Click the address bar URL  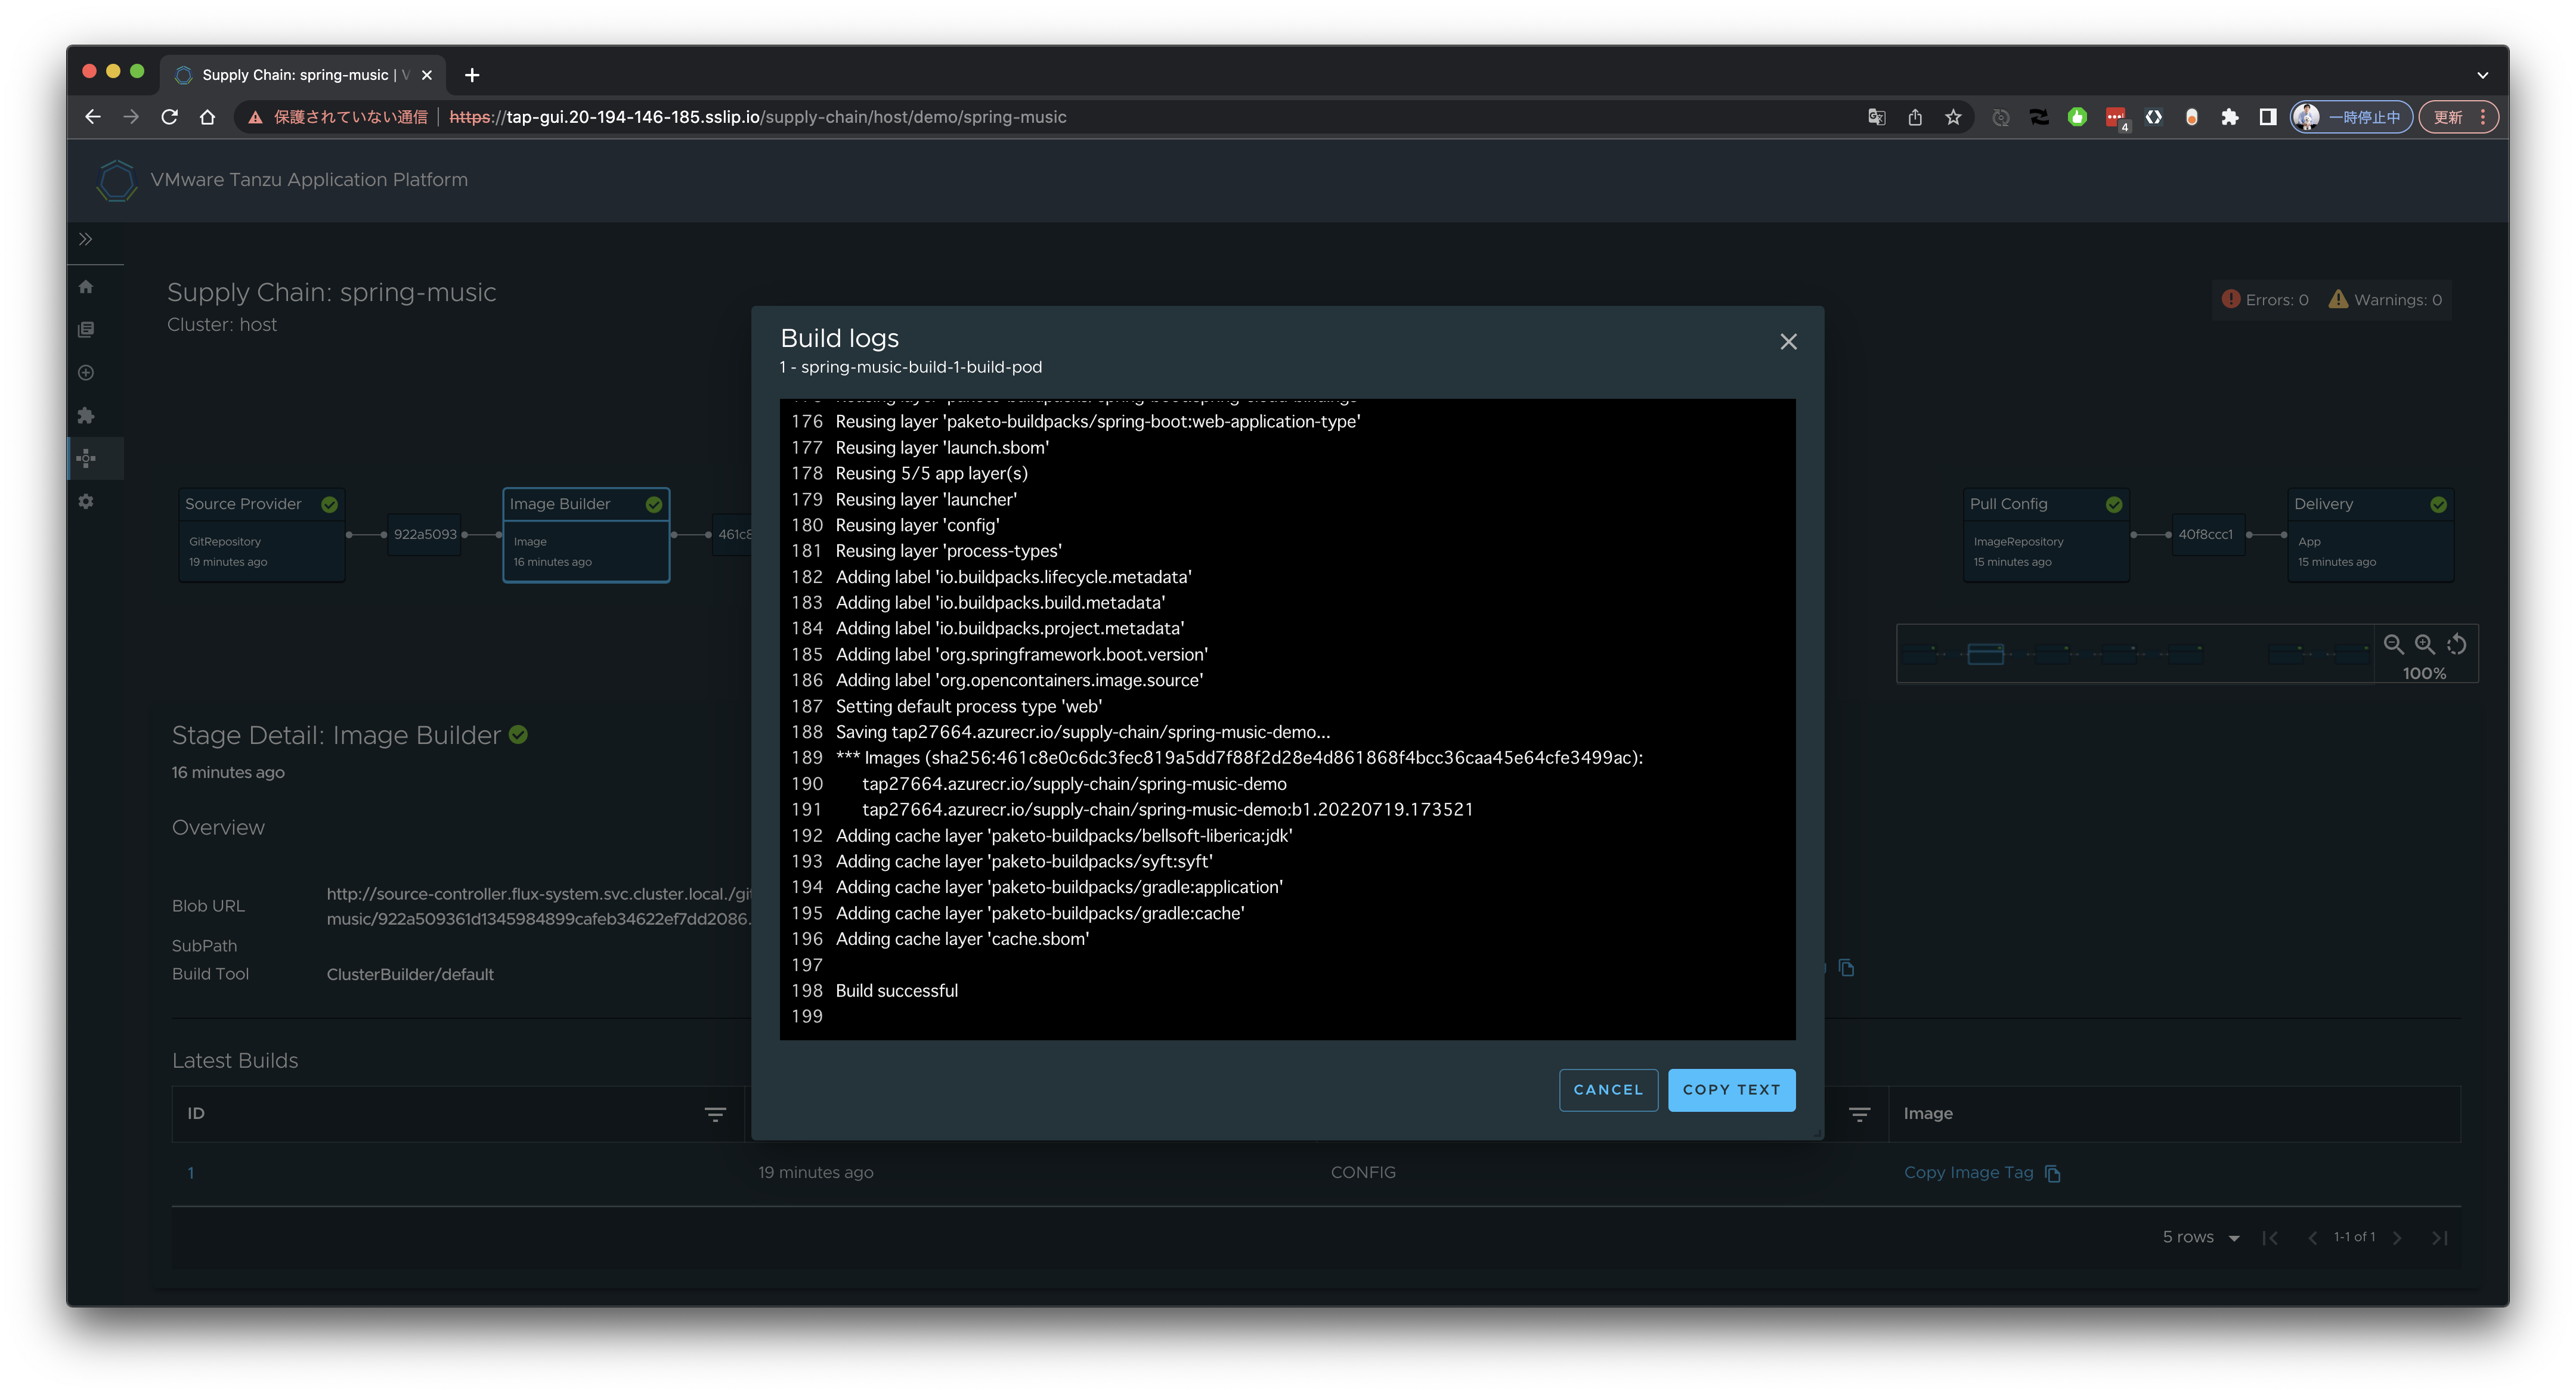pos(758,117)
